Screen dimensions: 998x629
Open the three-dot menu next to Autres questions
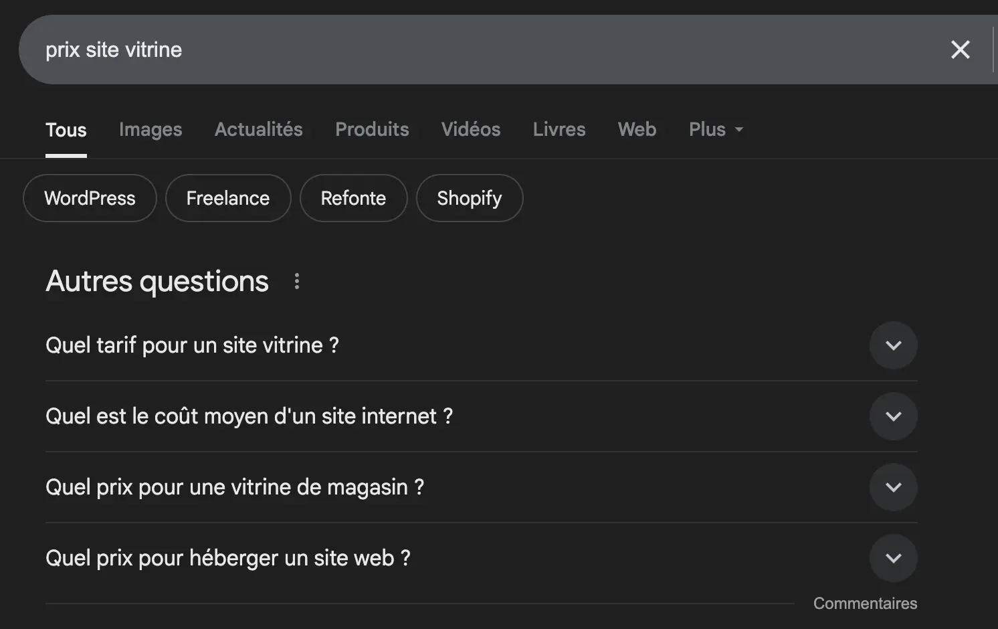[x=296, y=281]
